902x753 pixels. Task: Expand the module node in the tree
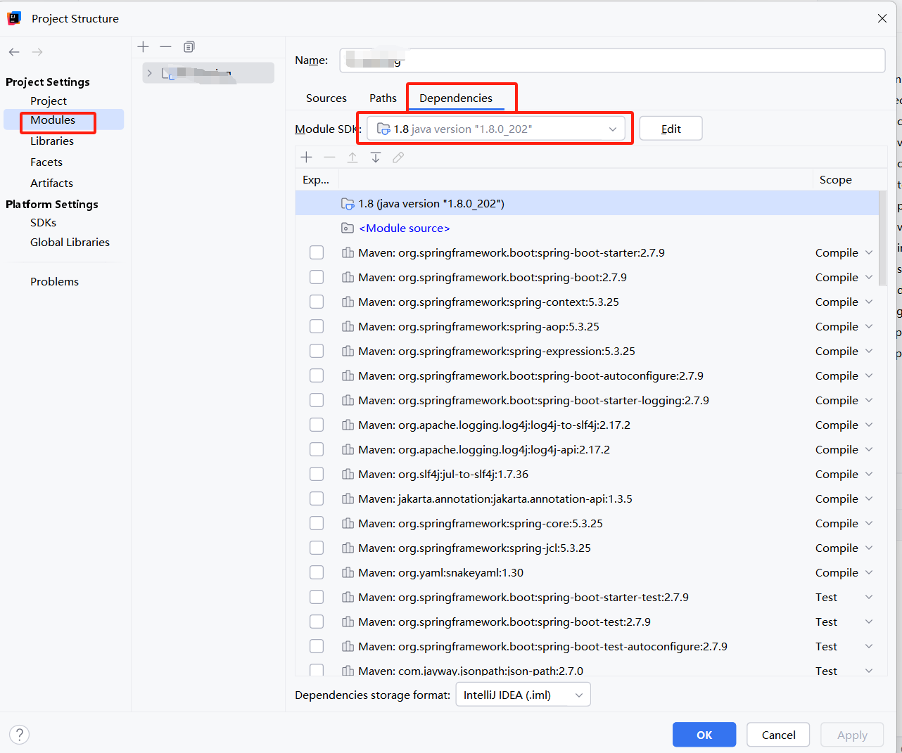click(149, 73)
